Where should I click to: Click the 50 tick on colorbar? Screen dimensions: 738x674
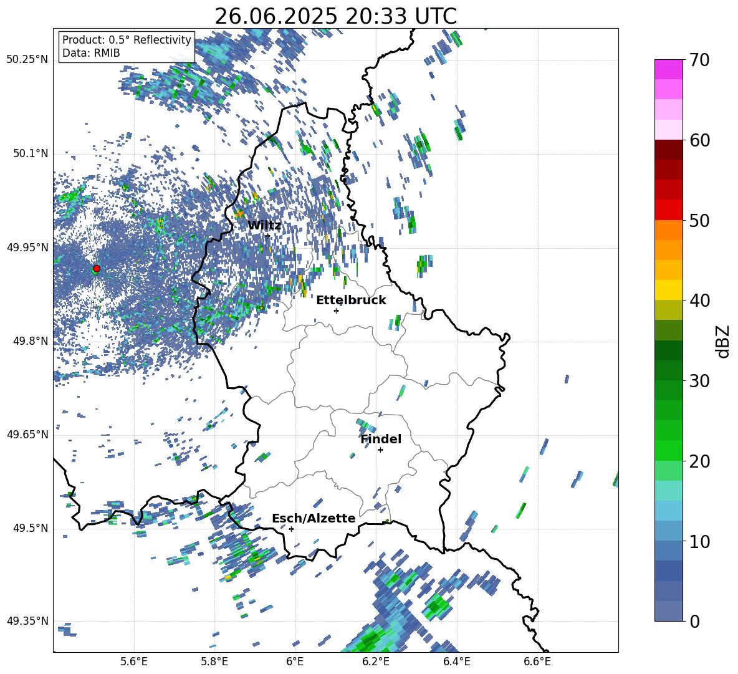699,220
